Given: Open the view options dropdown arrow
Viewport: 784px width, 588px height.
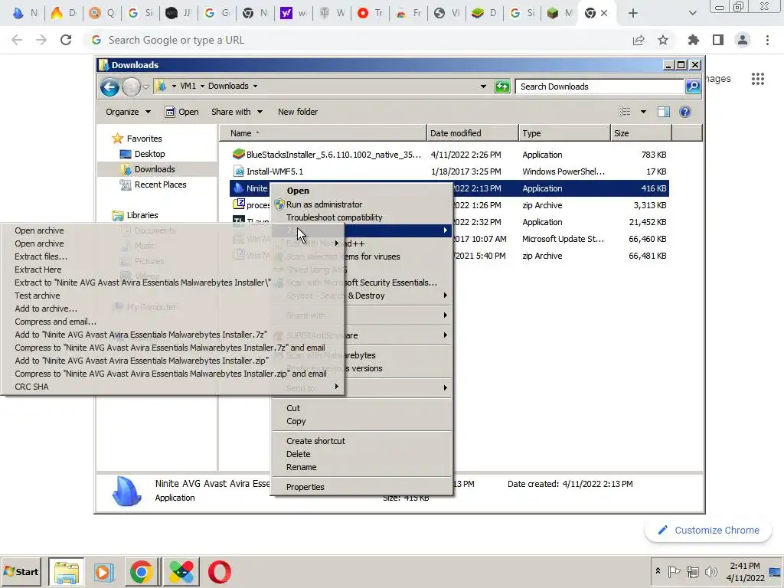Looking at the screenshot, I should (643, 112).
